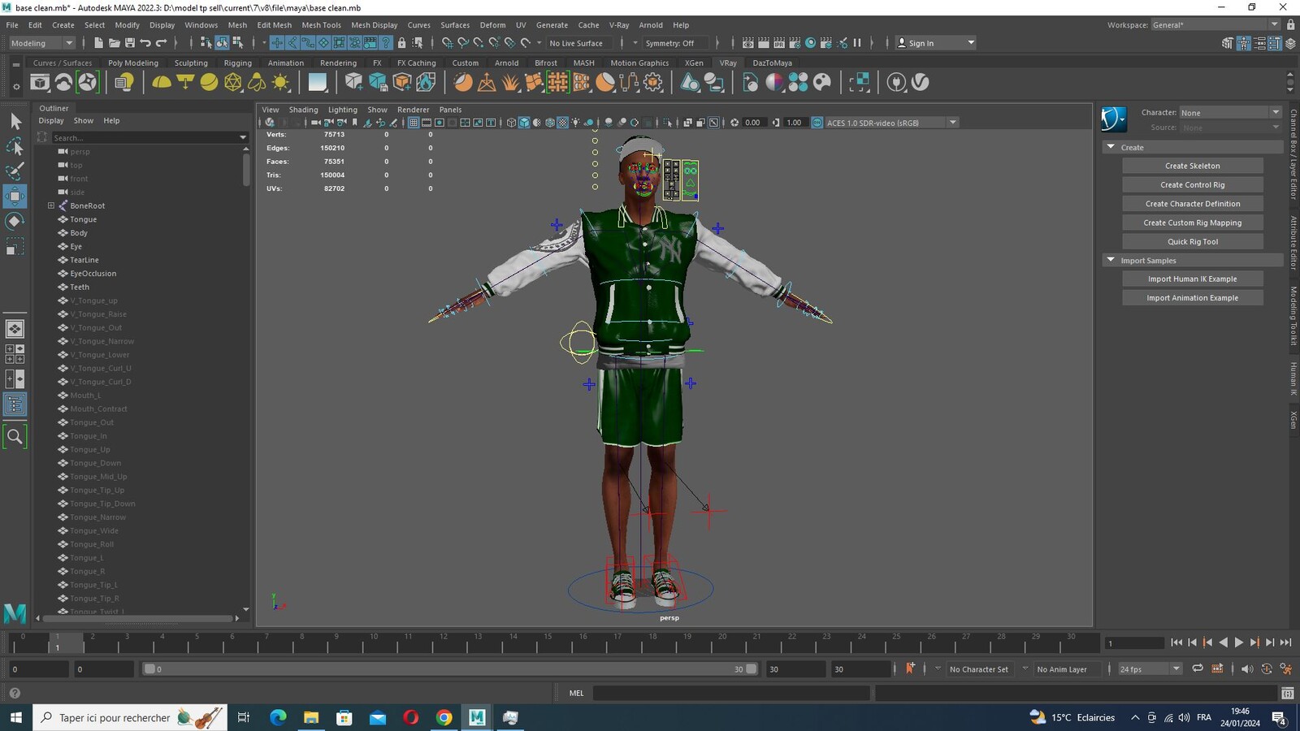Open the Quick Rig Tool
The image size is (1300, 731).
[1192, 241]
